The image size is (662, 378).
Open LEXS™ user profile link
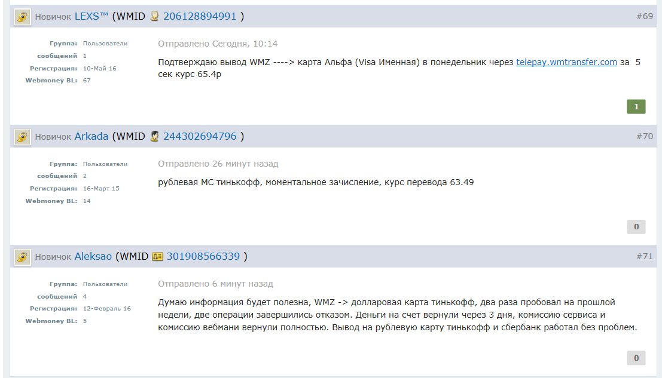pos(91,17)
